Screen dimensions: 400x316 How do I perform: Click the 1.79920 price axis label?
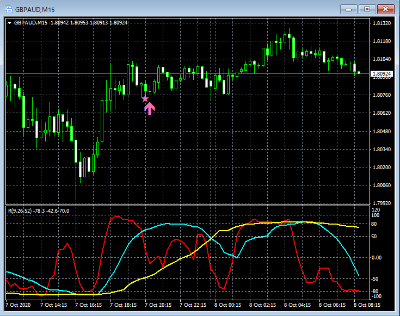[381, 203]
